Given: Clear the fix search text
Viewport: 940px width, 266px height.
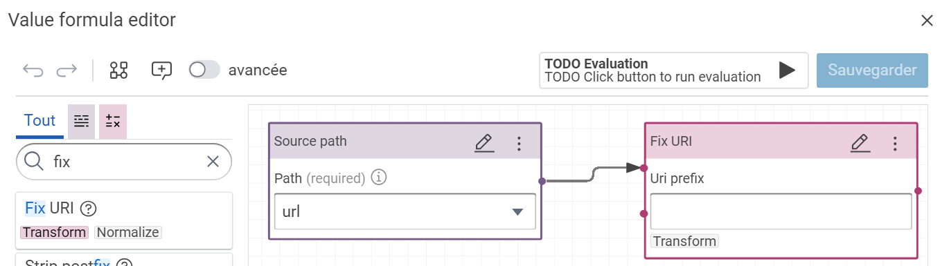Looking at the screenshot, I should (x=213, y=162).
